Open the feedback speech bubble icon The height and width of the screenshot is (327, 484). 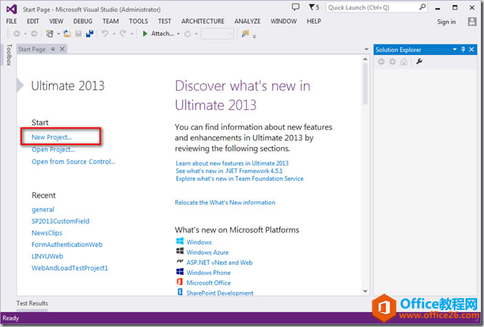[296, 7]
